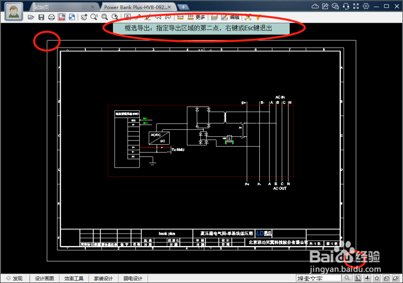
Task: Click the 搜索文字 search text field
Action: tap(319, 278)
